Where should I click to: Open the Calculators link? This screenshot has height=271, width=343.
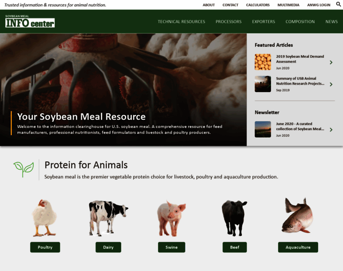coord(258,5)
